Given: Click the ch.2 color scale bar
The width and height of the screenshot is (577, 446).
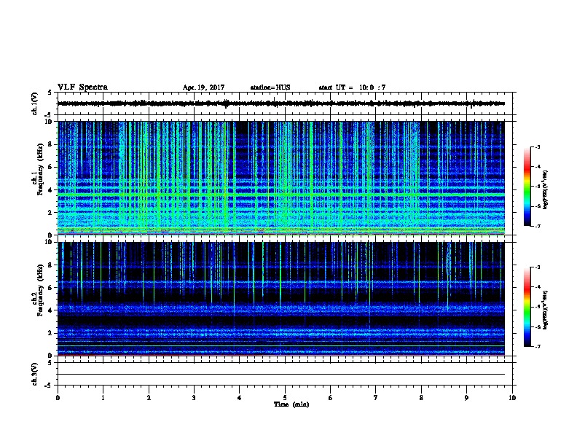Looking at the screenshot, I should point(527,307).
